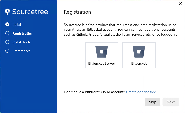
Task: Click the registration description paragraph
Action: 120,30
